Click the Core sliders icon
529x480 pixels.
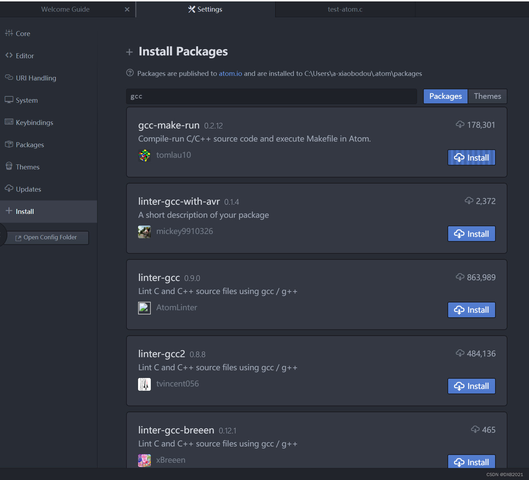pos(9,33)
